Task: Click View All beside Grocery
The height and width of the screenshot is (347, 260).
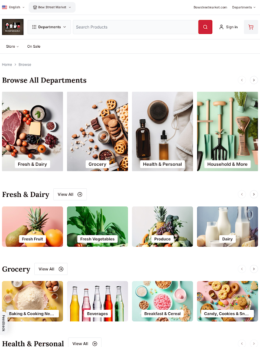Action: tap(51, 269)
